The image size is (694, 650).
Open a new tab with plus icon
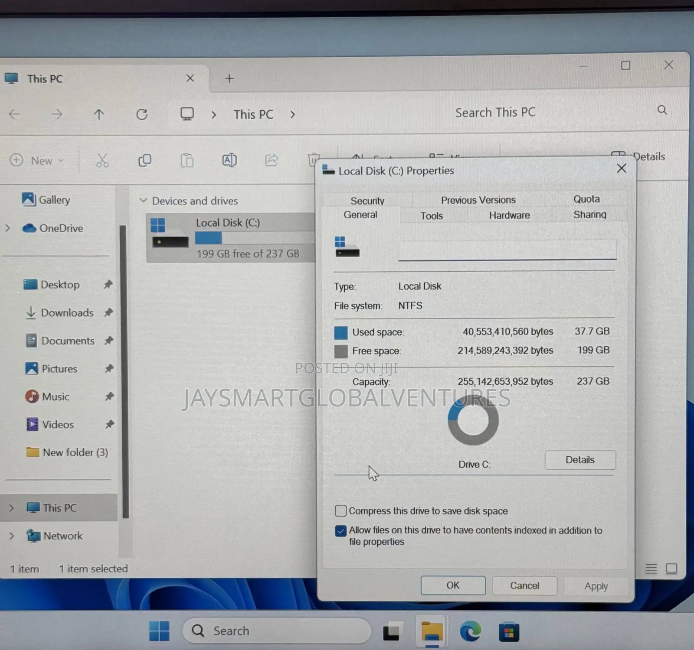pos(229,78)
